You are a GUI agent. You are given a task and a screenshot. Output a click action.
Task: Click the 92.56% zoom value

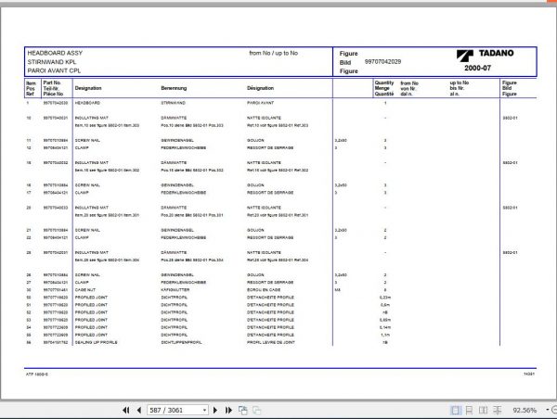525,410
